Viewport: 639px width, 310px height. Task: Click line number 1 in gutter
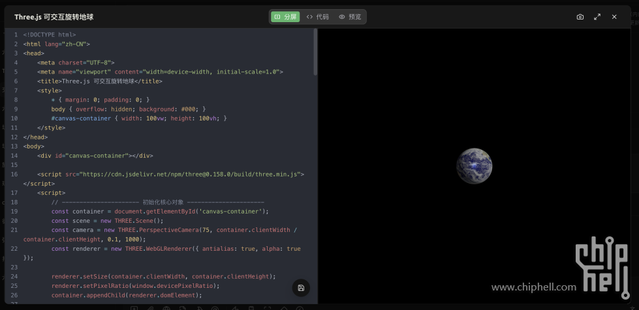(15, 35)
